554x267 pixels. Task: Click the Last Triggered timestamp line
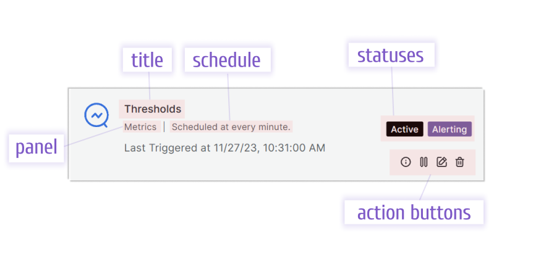pyautogui.click(x=224, y=148)
